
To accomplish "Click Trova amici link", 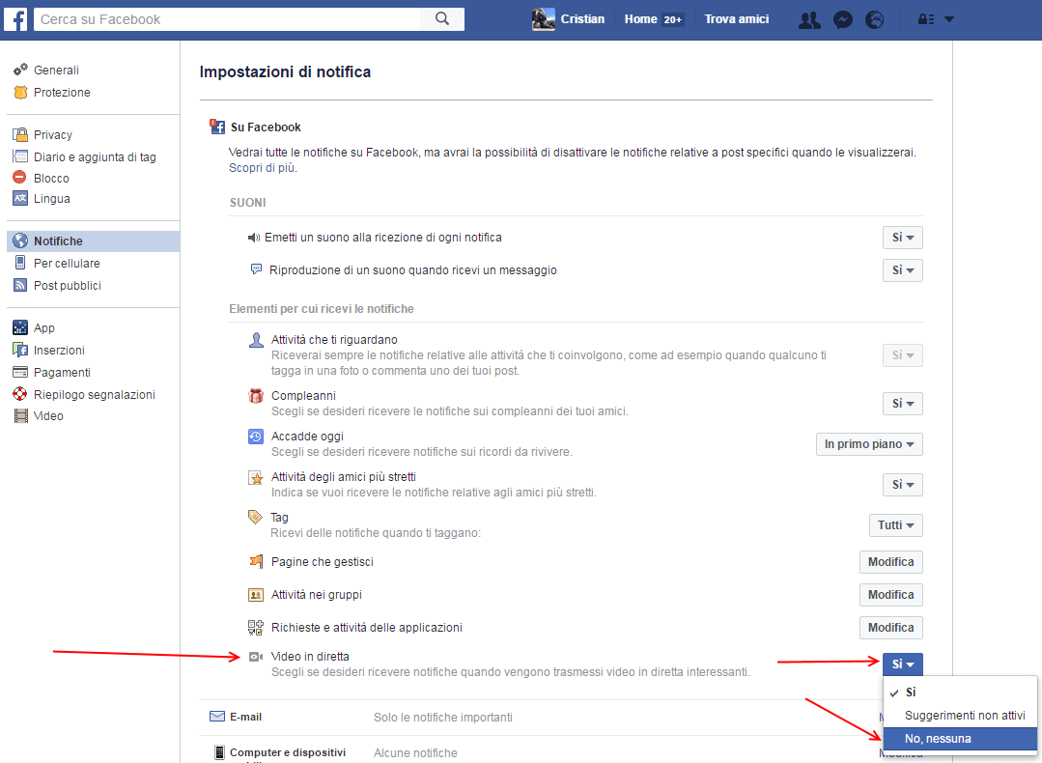I will (736, 19).
